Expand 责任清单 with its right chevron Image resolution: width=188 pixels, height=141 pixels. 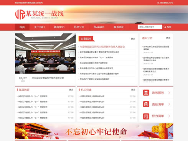169,104
